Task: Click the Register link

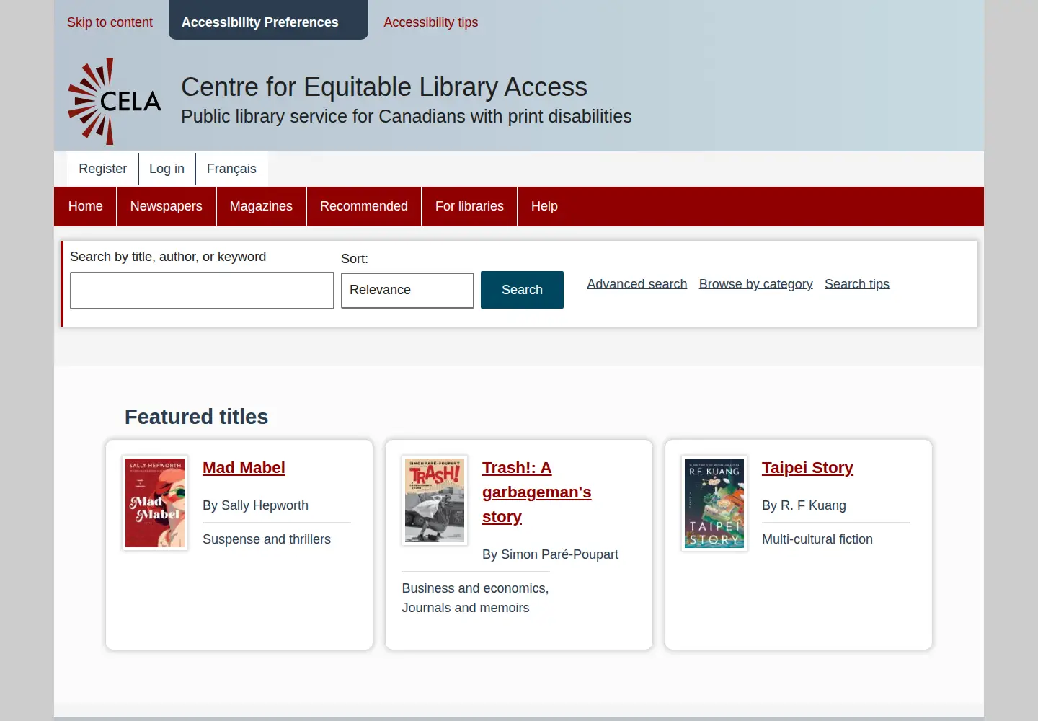Action: tap(102, 169)
